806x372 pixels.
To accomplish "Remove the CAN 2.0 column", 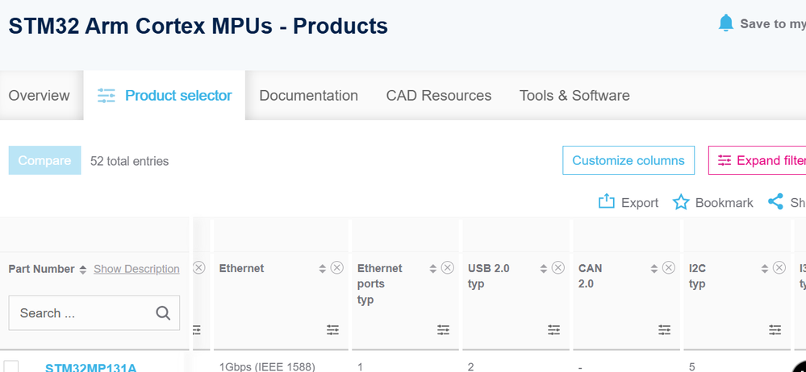I will pyautogui.click(x=669, y=268).
